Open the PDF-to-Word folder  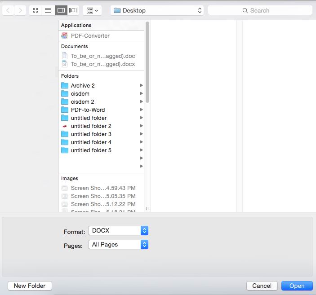click(x=101, y=110)
